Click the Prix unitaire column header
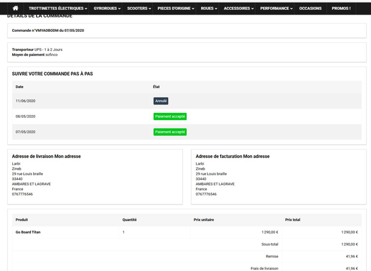This screenshot has width=371, height=271. pos(203,220)
